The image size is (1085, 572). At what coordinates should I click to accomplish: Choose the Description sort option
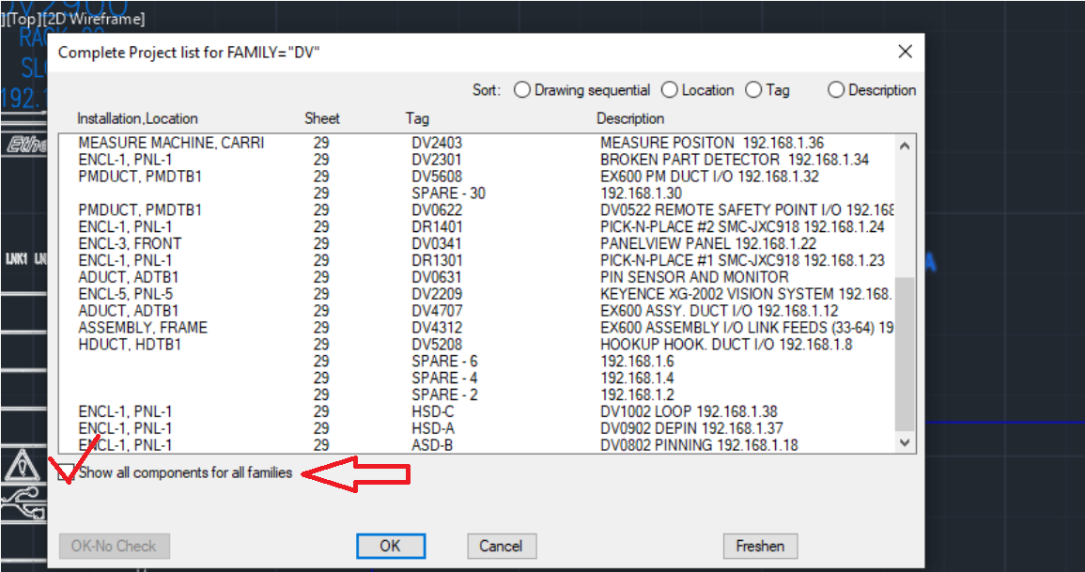pos(836,89)
